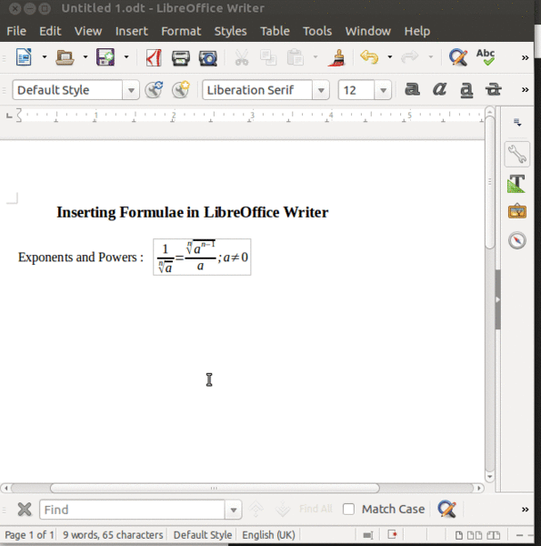Undo the last action
The image size is (541, 546).
[x=369, y=56]
